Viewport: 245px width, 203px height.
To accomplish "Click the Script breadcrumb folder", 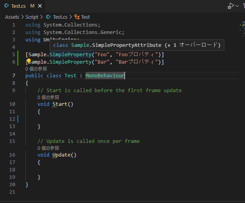I will point(32,17).
